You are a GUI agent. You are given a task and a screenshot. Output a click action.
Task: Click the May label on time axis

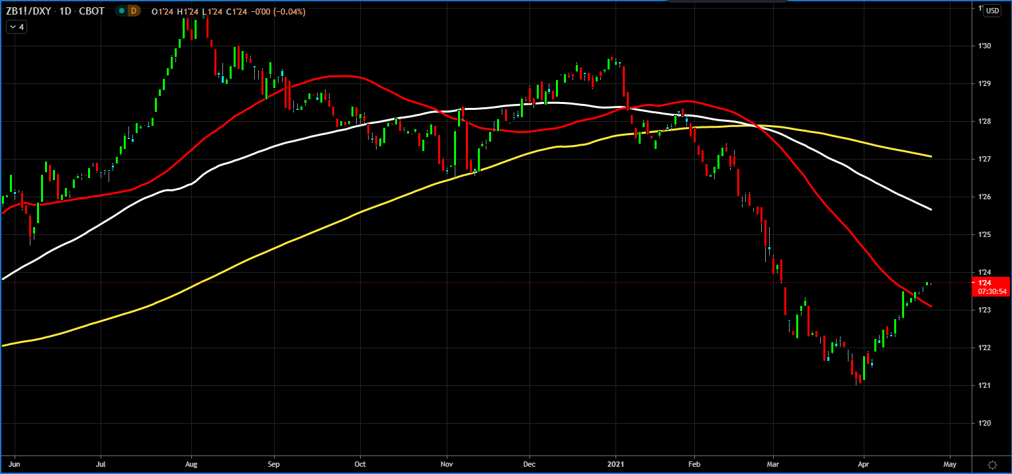coord(950,464)
